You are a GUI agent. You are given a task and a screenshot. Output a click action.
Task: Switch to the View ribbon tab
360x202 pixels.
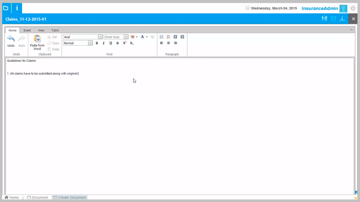click(41, 30)
